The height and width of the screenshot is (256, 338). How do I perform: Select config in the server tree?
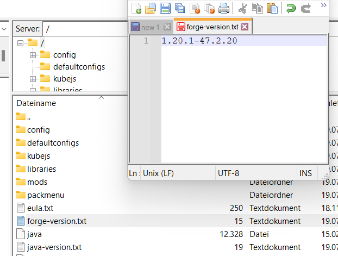(65, 55)
